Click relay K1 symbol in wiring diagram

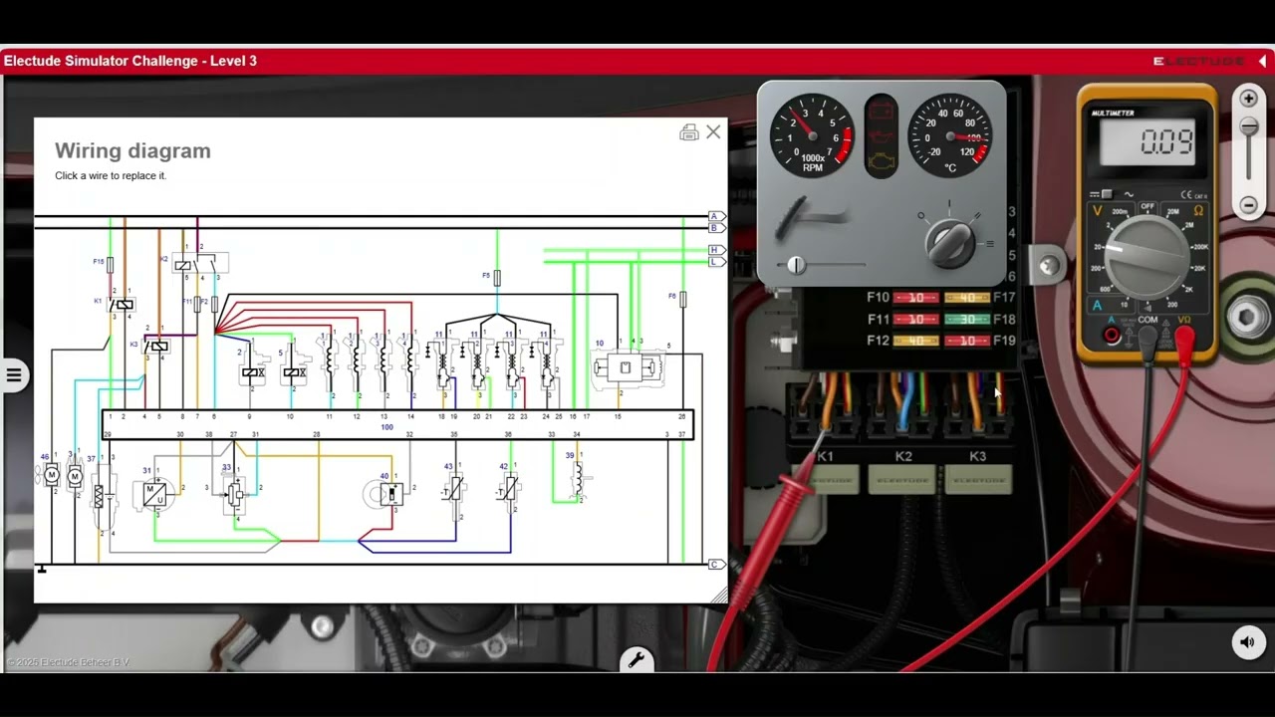pos(121,305)
